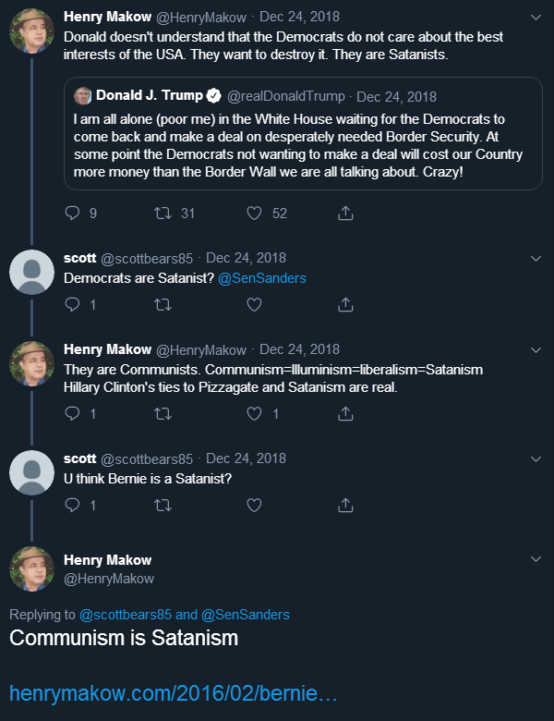Retweet scott's 'Democrats are Satanist?' tweet
The width and height of the screenshot is (554, 721).
coord(163,304)
